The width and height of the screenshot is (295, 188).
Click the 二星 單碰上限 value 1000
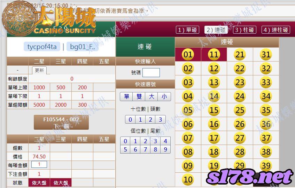coord(39,88)
